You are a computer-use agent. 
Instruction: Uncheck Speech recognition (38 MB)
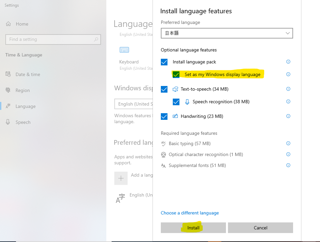(176, 102)
